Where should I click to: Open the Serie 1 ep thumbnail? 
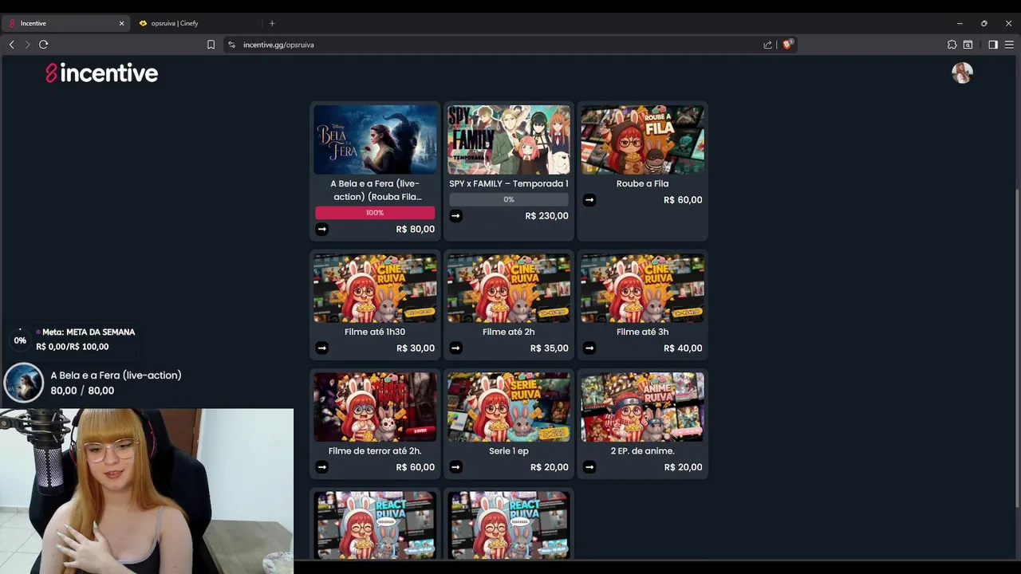pos(509,407)
